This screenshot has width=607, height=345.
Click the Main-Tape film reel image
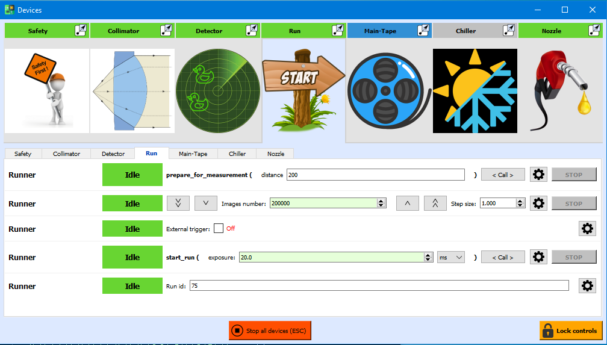tap(389, 91)
